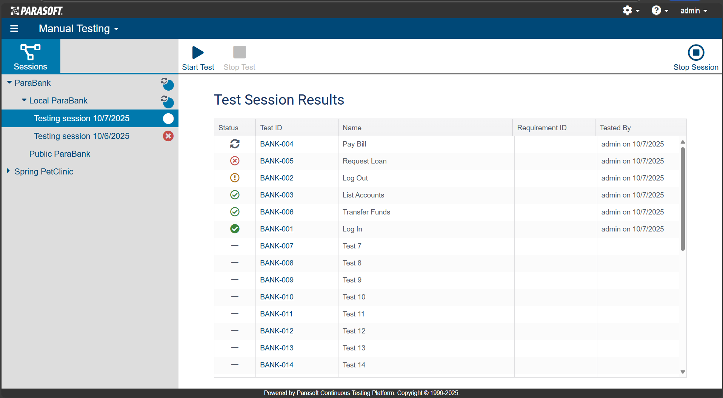Click the passed status icon for BANK-001
723x398 pixels.
(x=235, y=229)
